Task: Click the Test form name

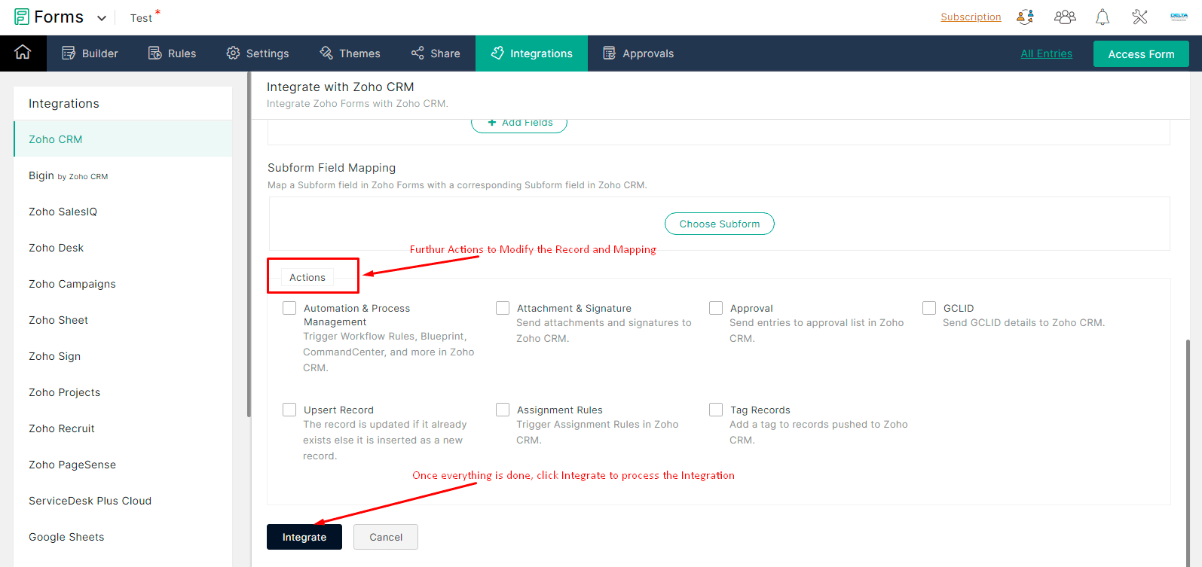Action: (x=141, y=18)
